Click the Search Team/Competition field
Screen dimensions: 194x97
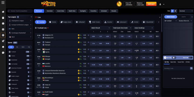pyautogui.click(x=20, y=11)
